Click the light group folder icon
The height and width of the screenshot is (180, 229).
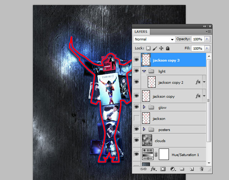click(151, 71)
